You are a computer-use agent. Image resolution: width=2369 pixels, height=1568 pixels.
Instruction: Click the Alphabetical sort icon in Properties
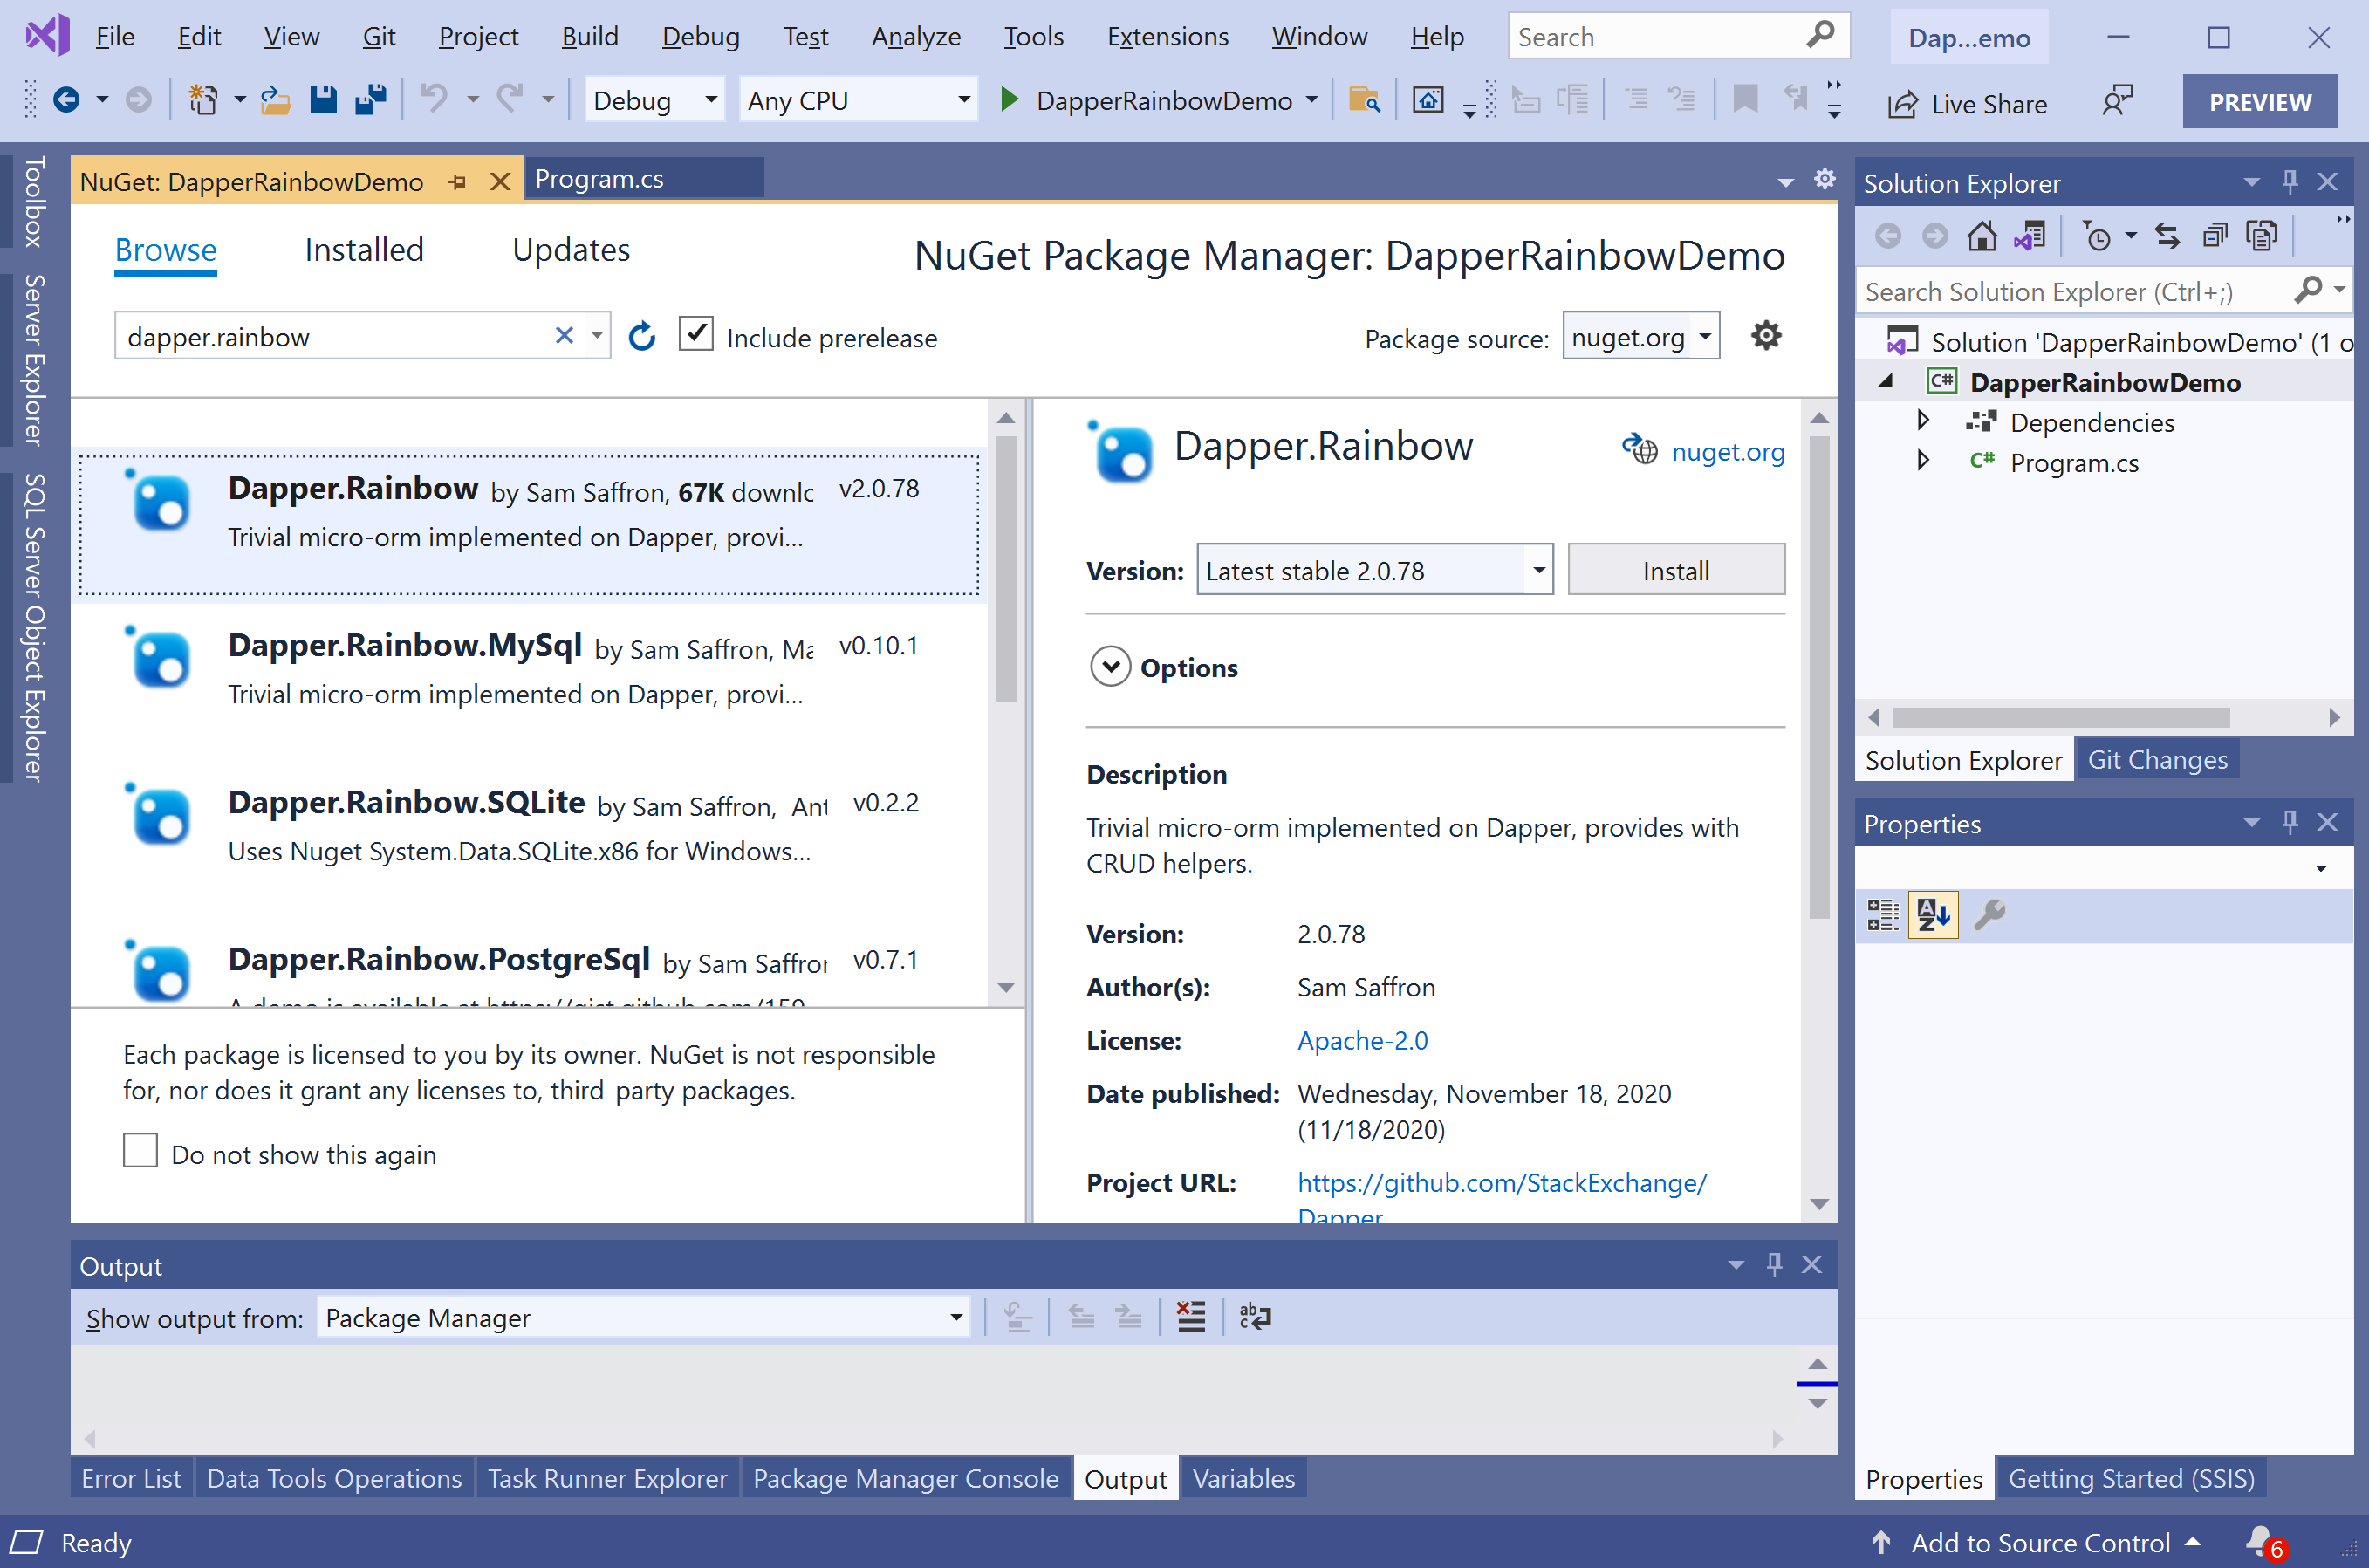(1932, 914)
